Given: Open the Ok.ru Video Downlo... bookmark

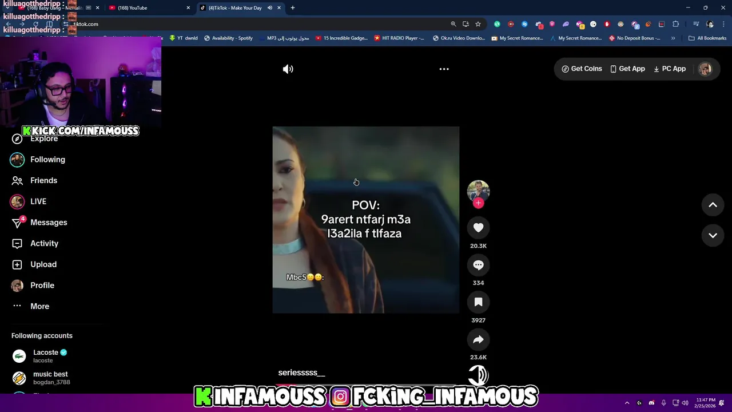Looking at the screenshot, I should 459,38.
